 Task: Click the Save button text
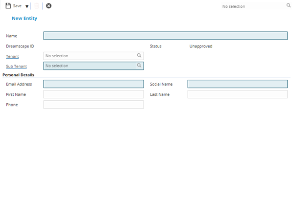17,6
